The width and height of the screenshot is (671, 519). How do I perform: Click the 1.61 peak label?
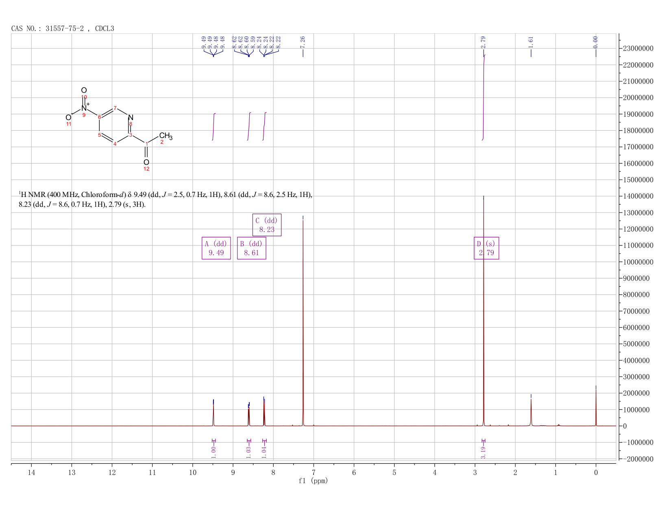[531, 42]
